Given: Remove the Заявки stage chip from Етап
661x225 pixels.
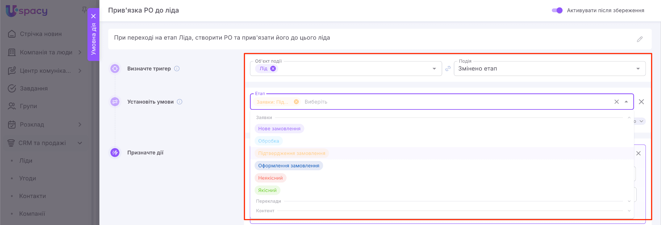Looking at the screenshot, I should click(296, 102).
